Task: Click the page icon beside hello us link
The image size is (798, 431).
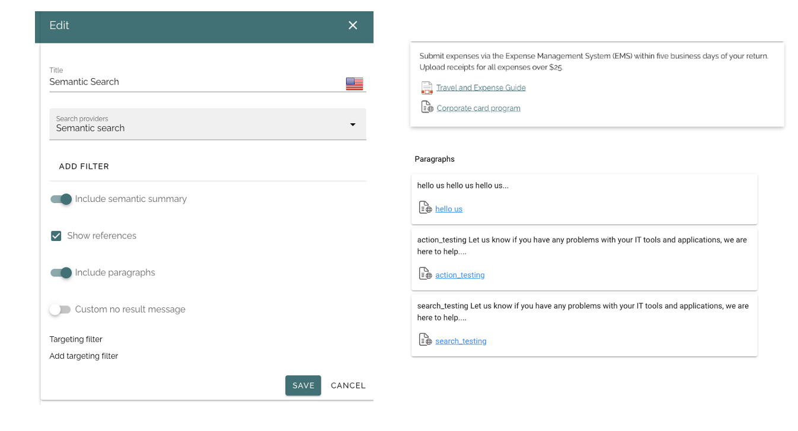Action: pyautogui.click(x=425, y=208)
